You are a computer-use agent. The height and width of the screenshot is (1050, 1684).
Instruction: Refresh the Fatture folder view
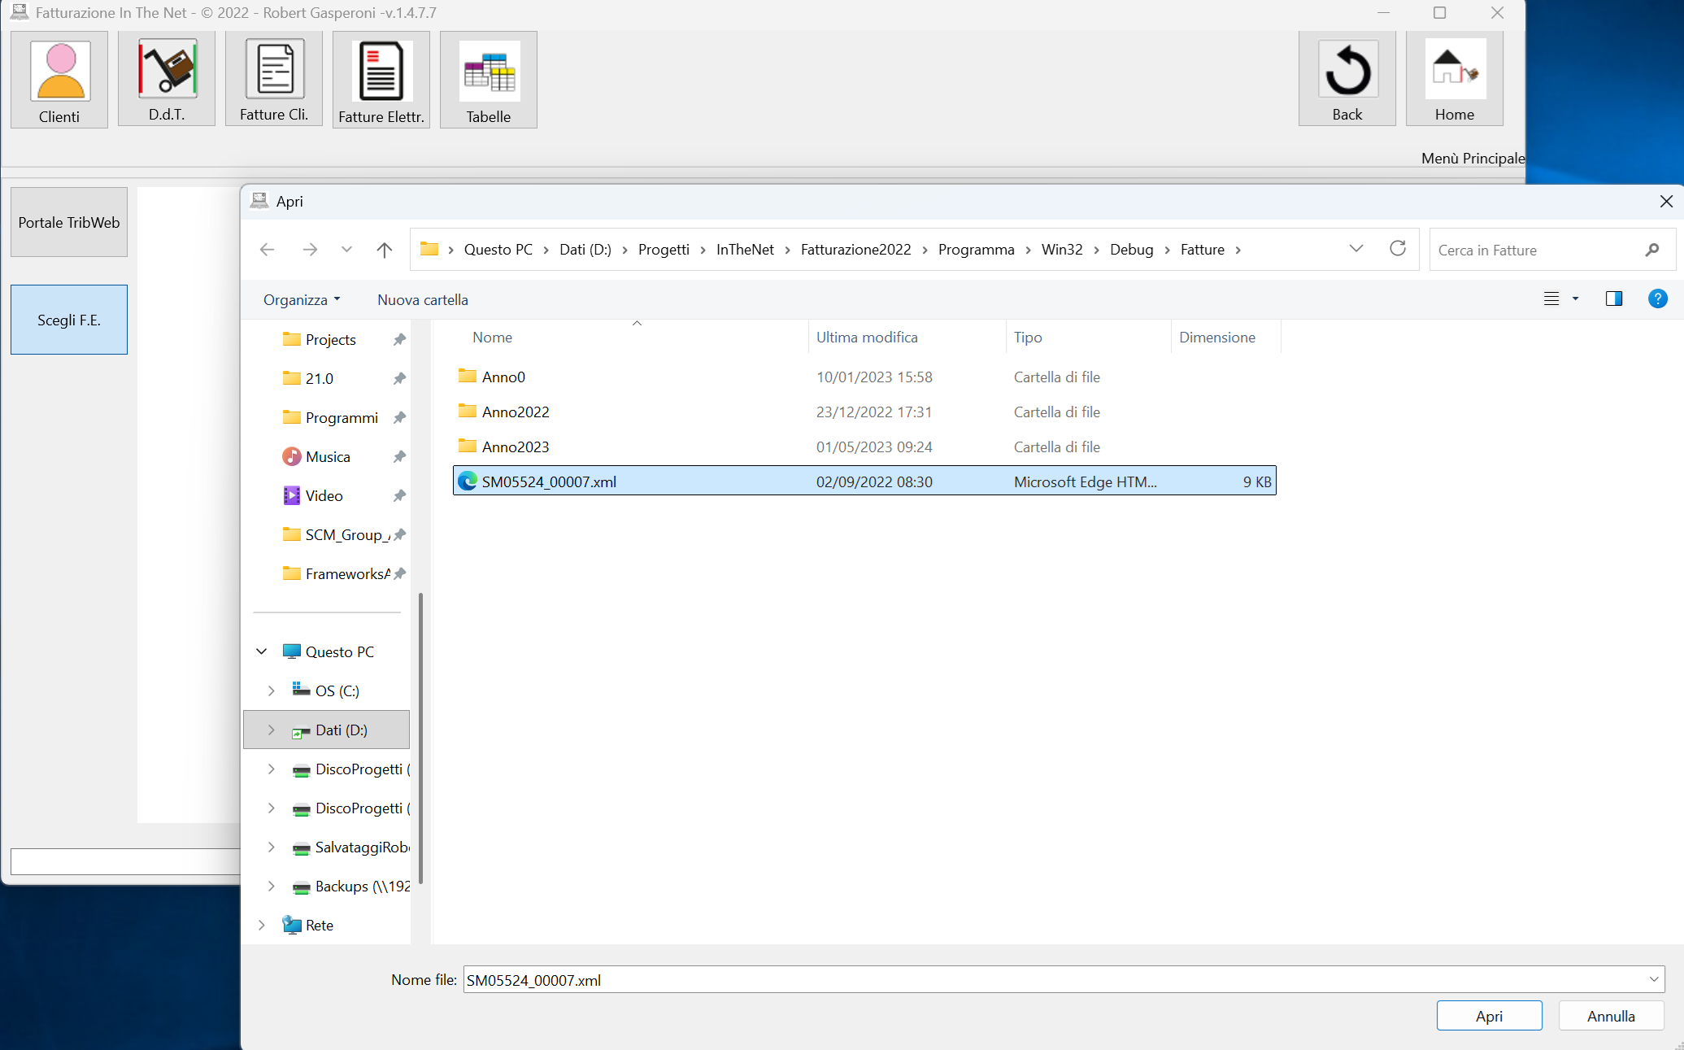point(1398,249)
